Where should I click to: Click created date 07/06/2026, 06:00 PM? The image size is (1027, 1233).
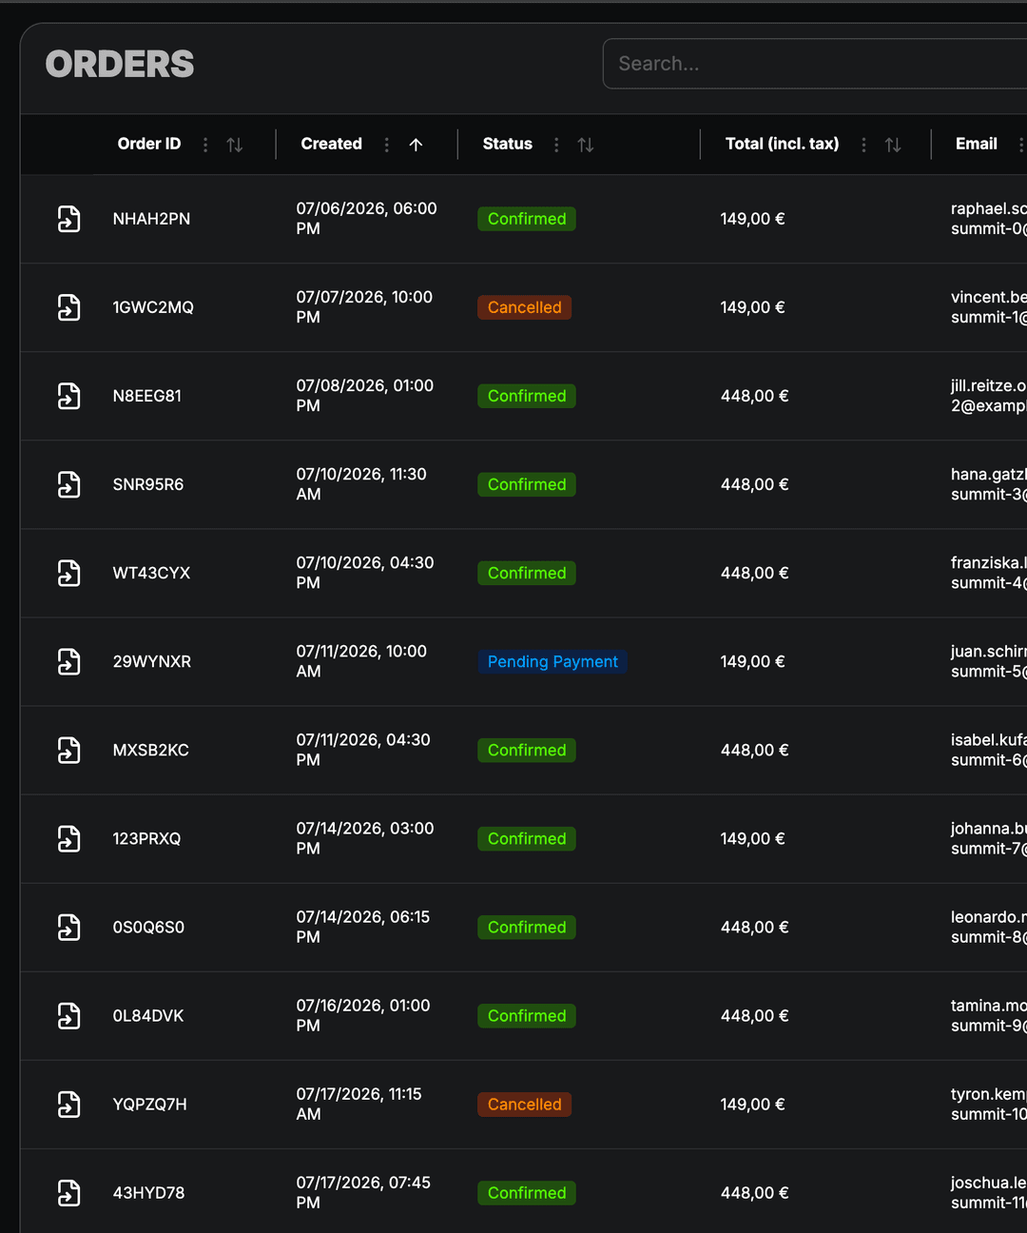click(366, 219)
